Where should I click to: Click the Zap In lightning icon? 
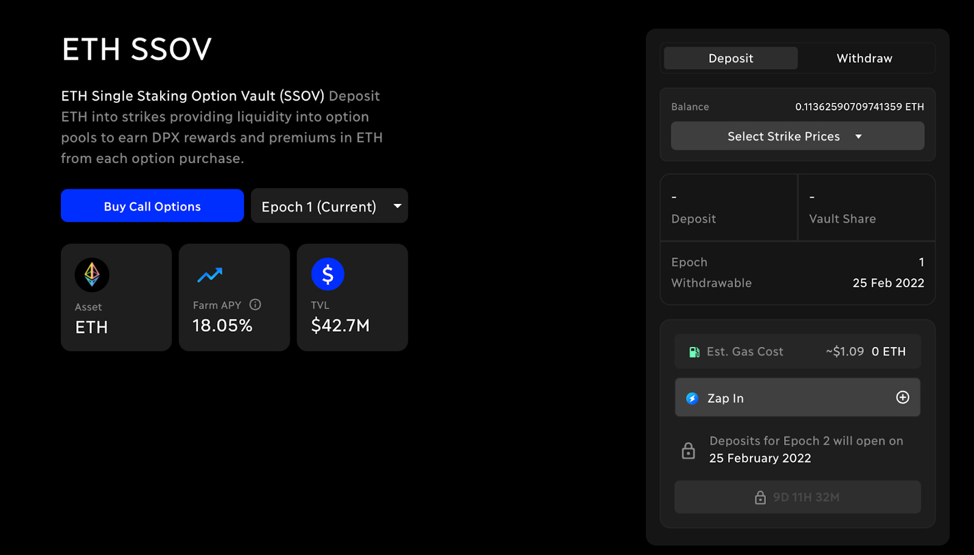coord(692,398)
